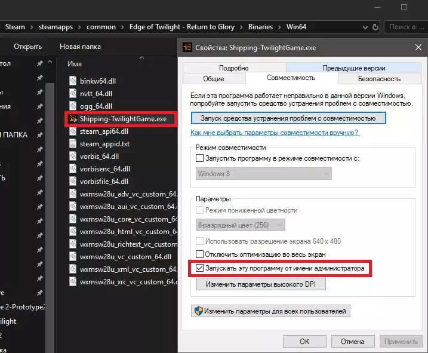Click the pin icon next to 'тол' item

pos(40,63)
